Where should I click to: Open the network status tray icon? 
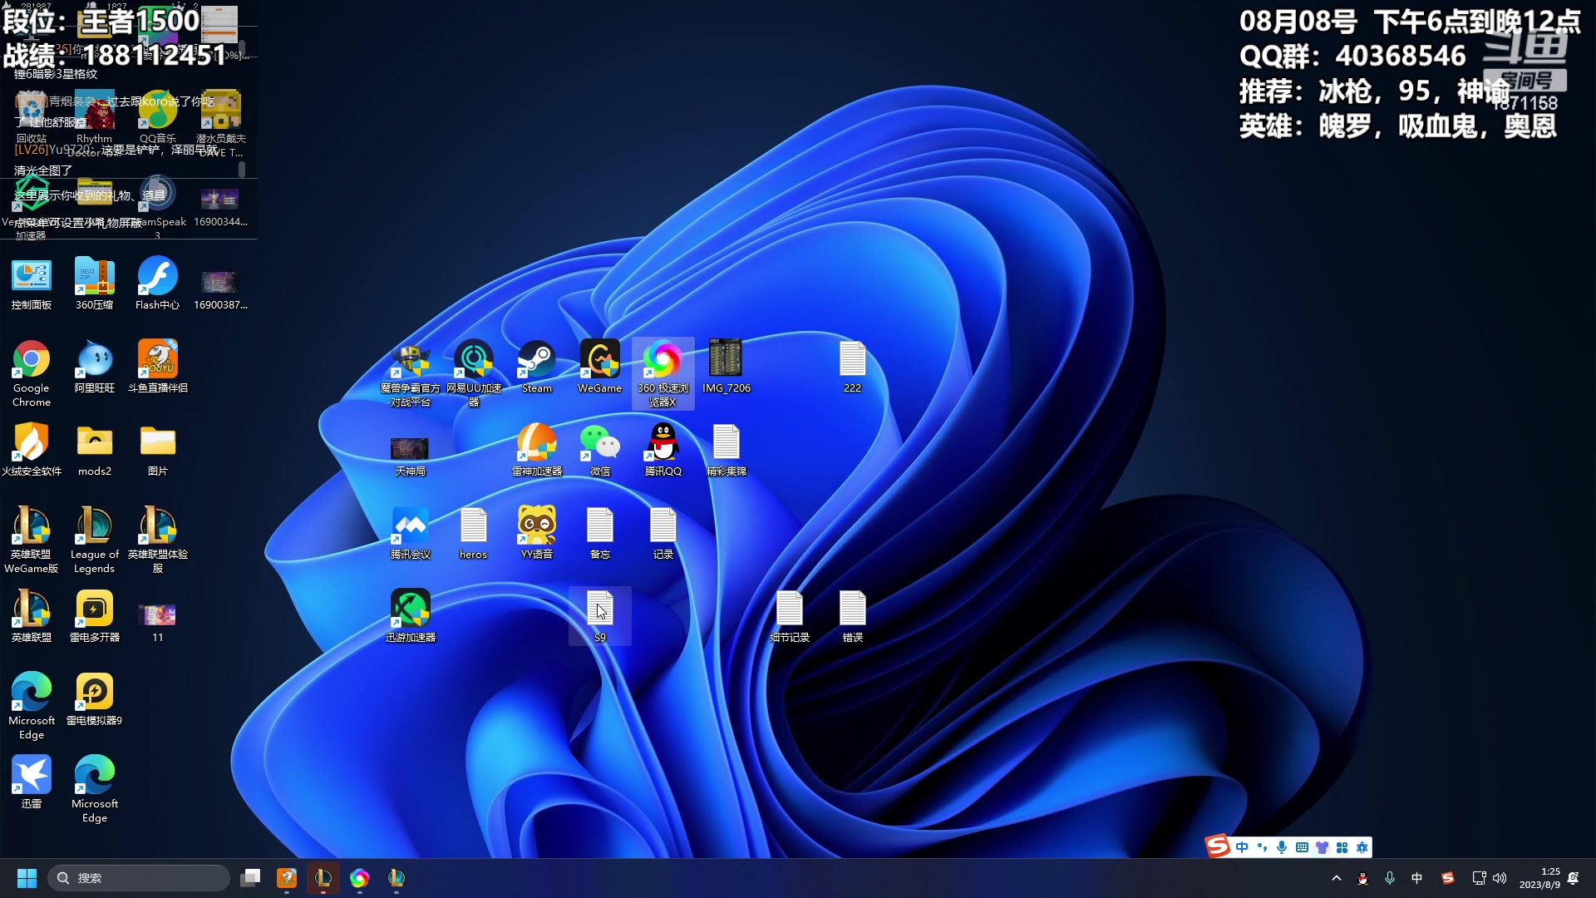(x=1479, y=878)
